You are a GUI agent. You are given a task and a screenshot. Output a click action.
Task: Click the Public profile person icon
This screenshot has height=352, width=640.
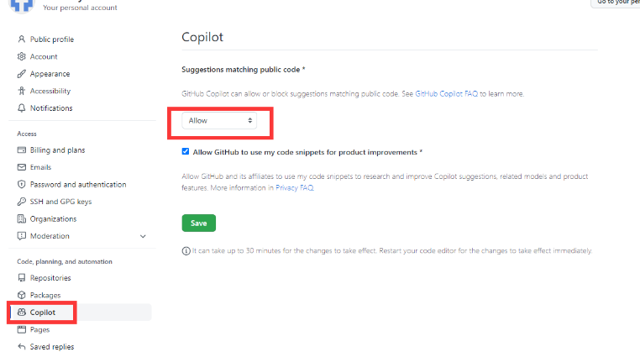click(22, 39)
